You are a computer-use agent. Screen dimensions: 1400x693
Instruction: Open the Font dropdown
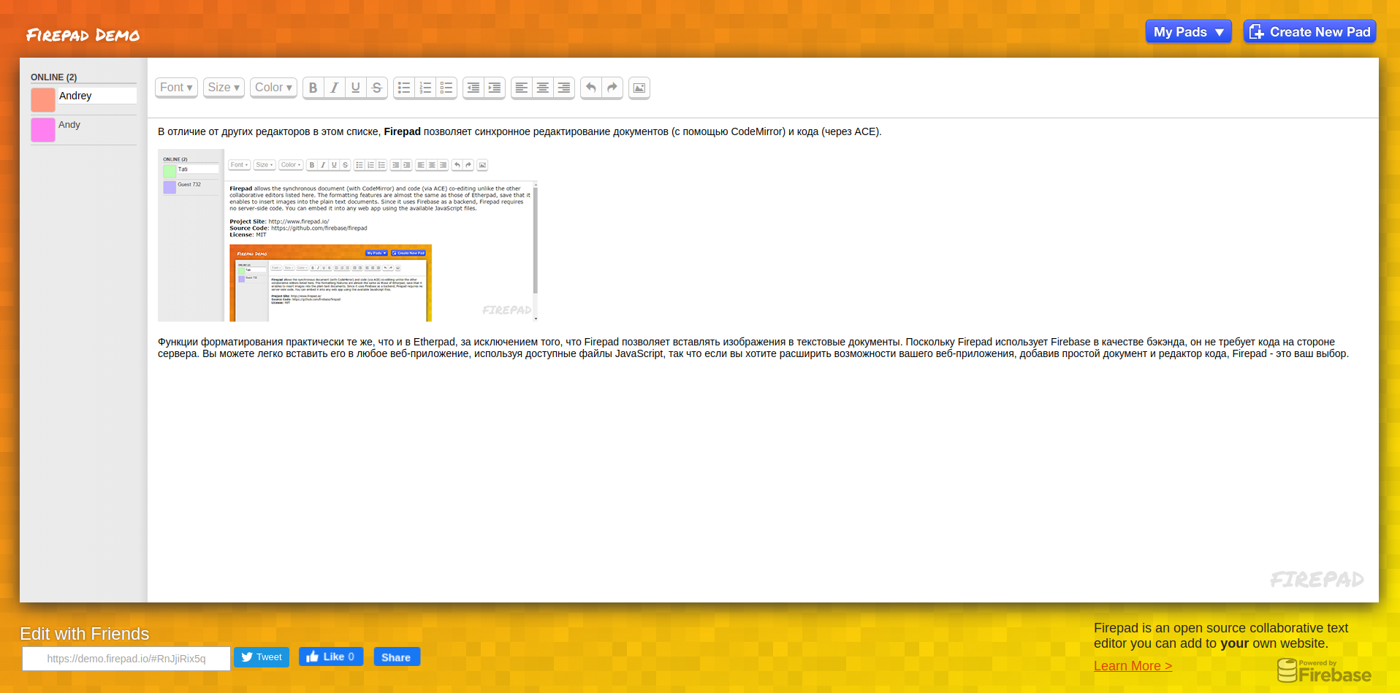point(176,88)
